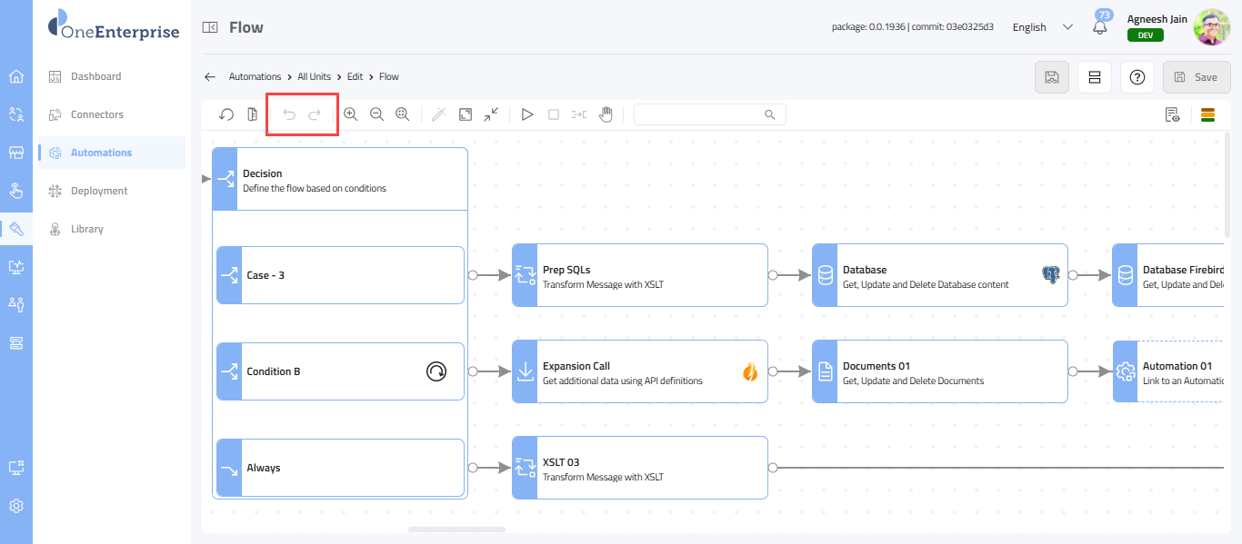
Task: Click the reload refresh icon in toolbar
Action: pos(226,114)
